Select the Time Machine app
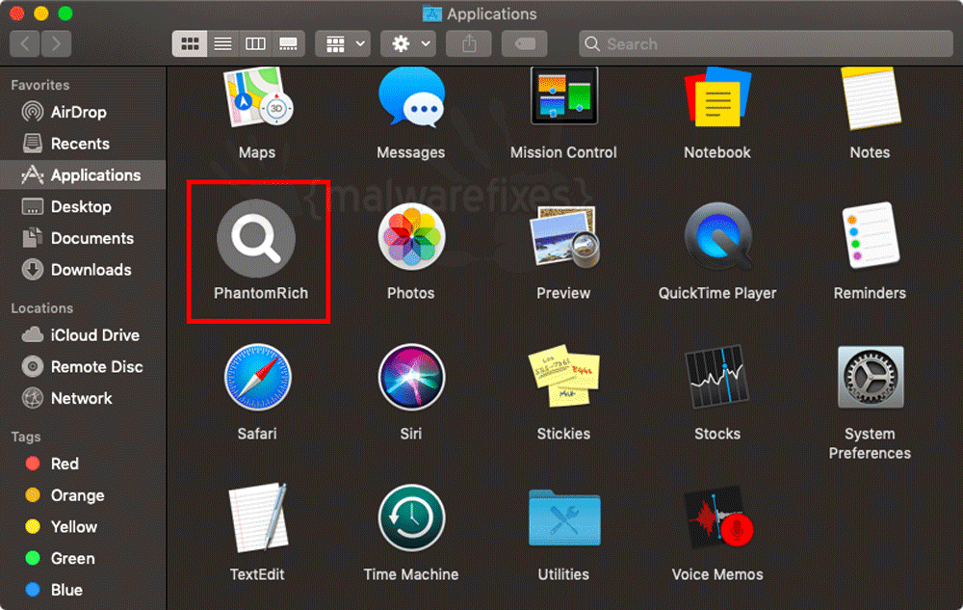 pyautogui.click(x=411, y=517)
